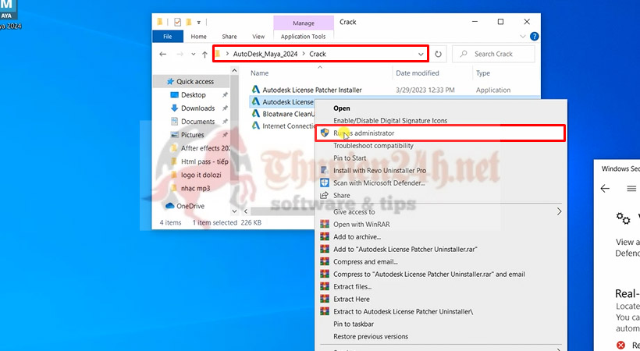Go back in Windows Security window
This screenshot has width=640, height=351.
click(x=605, y=188)
